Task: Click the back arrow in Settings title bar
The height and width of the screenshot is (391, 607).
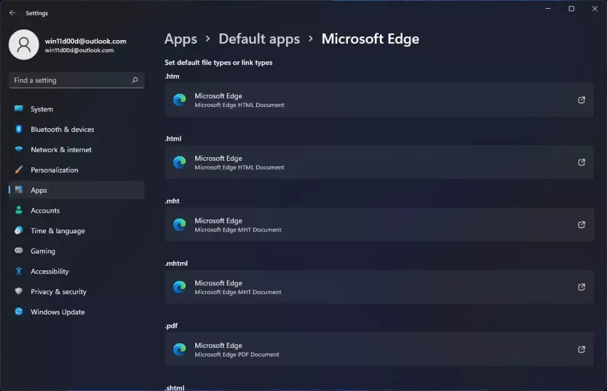Action: 13,13
